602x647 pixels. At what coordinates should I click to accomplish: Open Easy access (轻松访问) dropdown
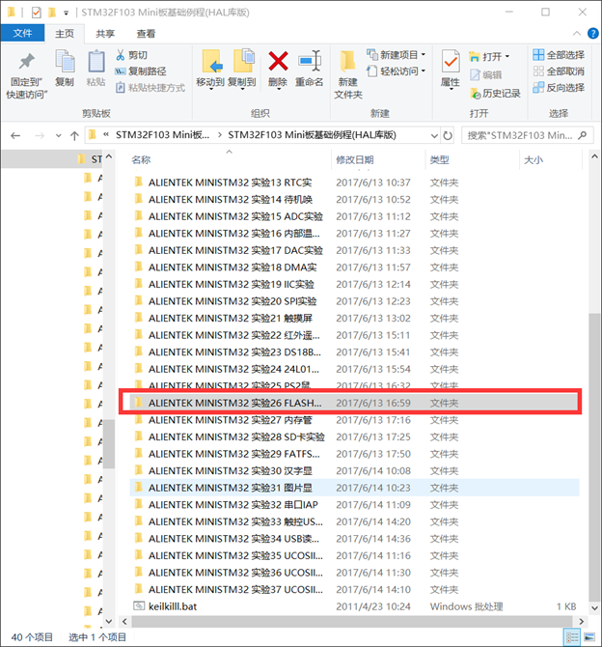[x=396, y=70]
